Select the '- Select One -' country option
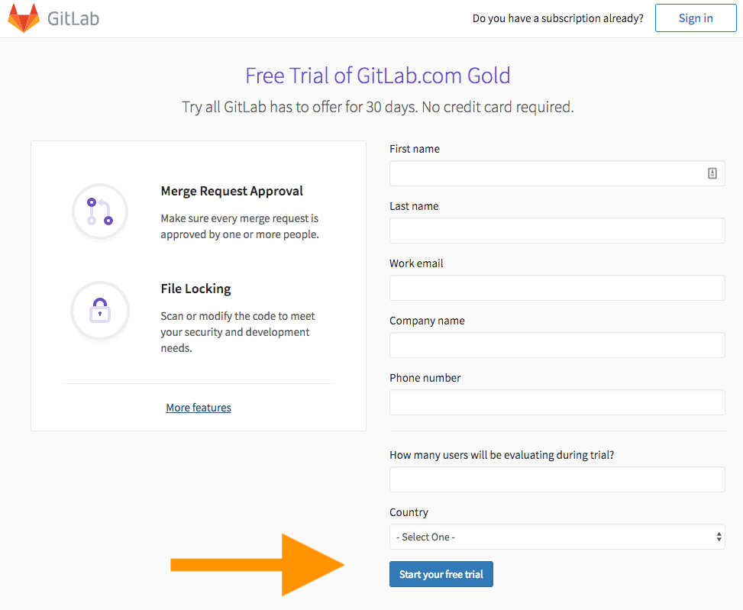Image resolution: width=743 pixels, height=610 pixels. click(x=425, y=537)
